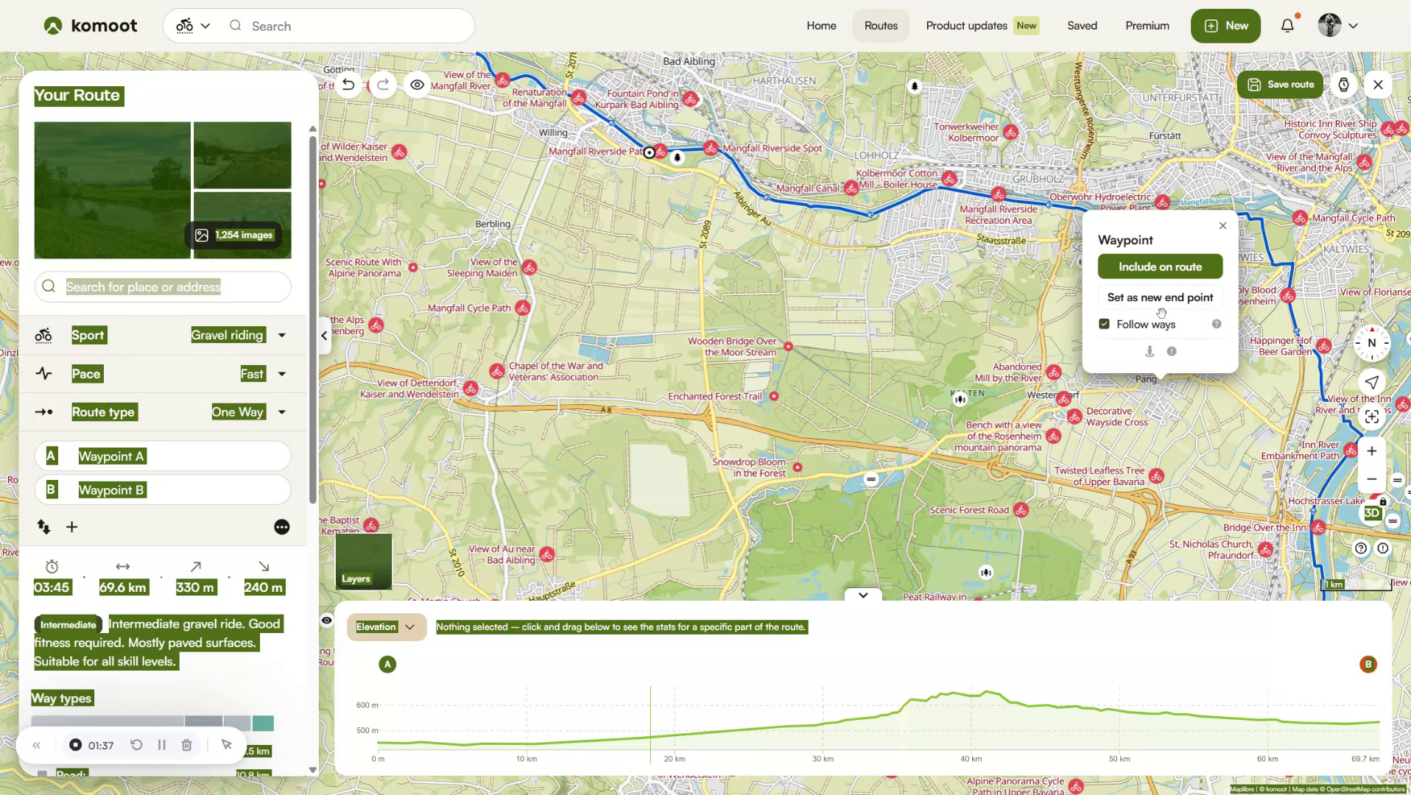Switch to the Routes tab
The width and height of the screenshot is (1411, 795).
[880, 25]
